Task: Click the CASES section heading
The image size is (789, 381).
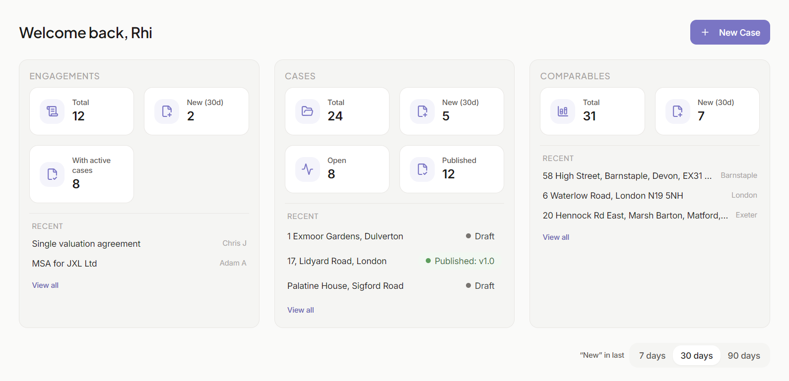Action: pyautogui.click(x=300, y=76)
